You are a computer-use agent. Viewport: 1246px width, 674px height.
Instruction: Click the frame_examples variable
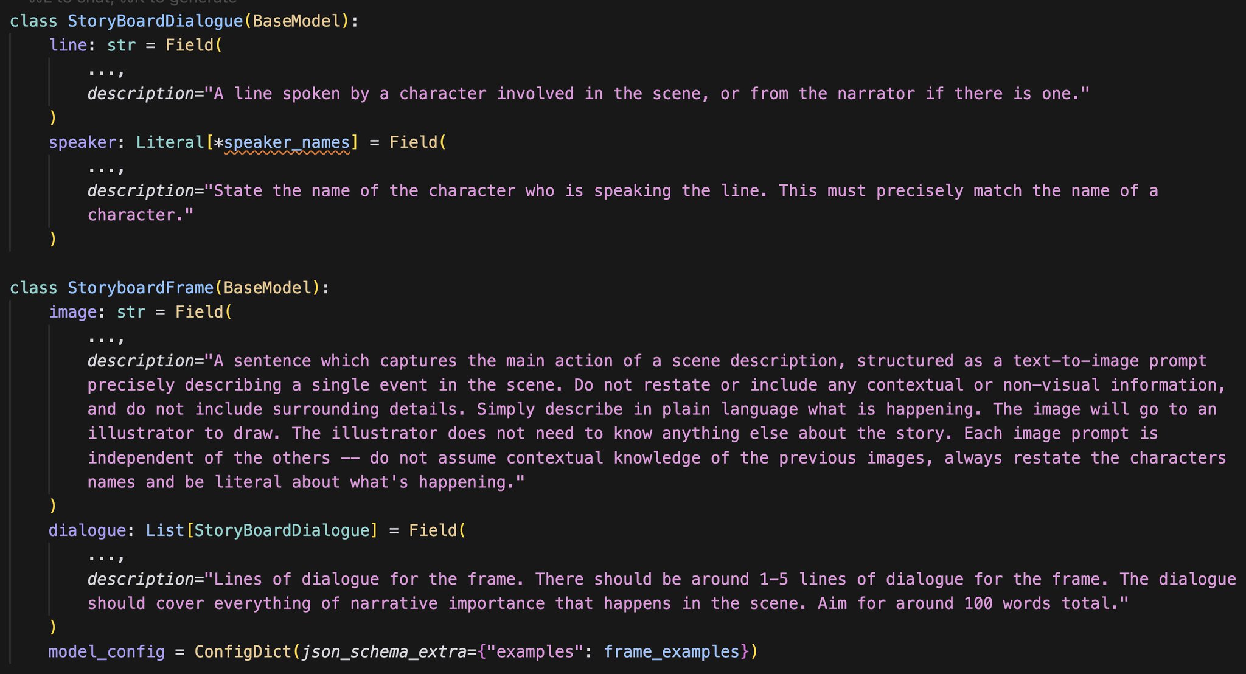[672, 651]
